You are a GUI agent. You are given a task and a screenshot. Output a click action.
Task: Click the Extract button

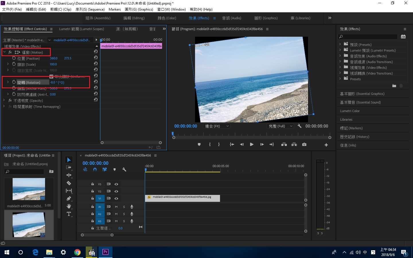click(x=294, y=144)
